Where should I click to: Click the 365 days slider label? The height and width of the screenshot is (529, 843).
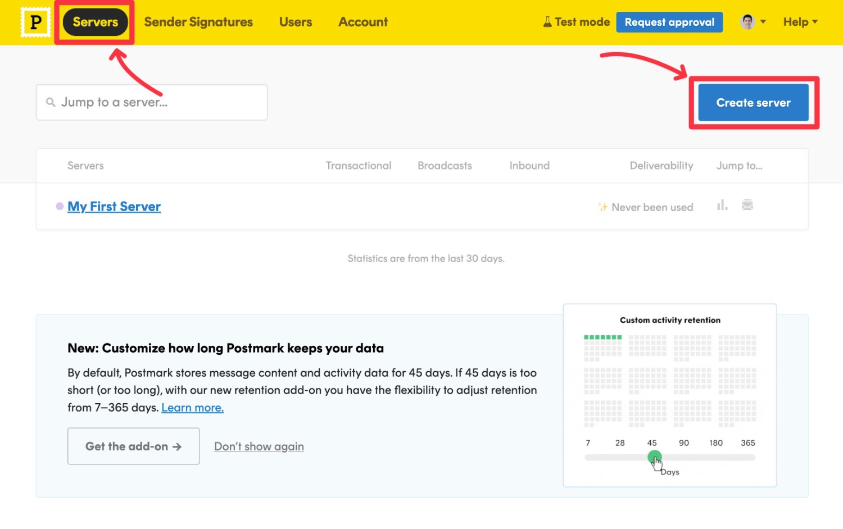pyautogui.click(x=748, y=443)
